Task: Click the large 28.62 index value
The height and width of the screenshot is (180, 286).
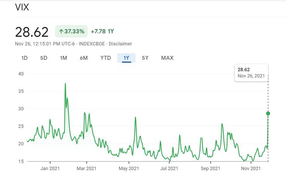Action: pyautogui.click(x=32, y=32)
